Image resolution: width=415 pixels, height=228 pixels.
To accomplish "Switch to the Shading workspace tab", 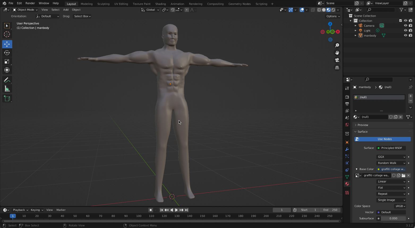I will click(x=160, y=4).
